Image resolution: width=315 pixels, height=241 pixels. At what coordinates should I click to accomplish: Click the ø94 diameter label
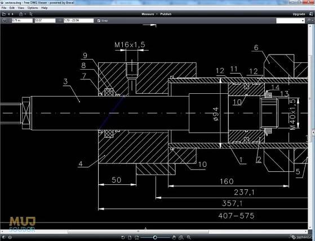[x=215, y=114]
